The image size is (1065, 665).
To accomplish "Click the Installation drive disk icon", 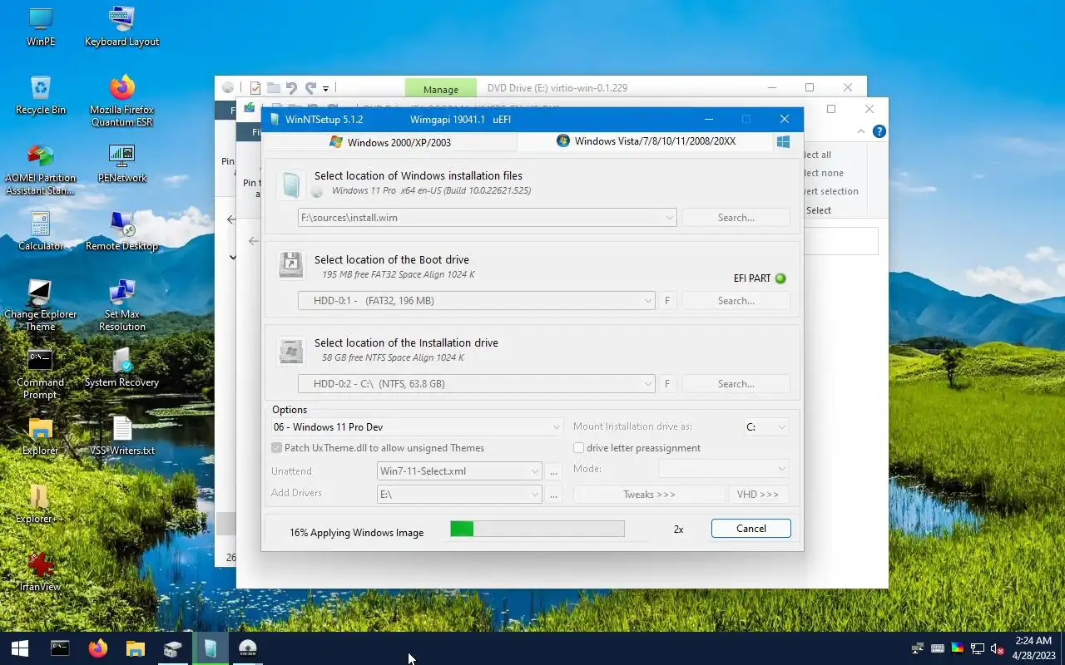I will tap(290, 350).
